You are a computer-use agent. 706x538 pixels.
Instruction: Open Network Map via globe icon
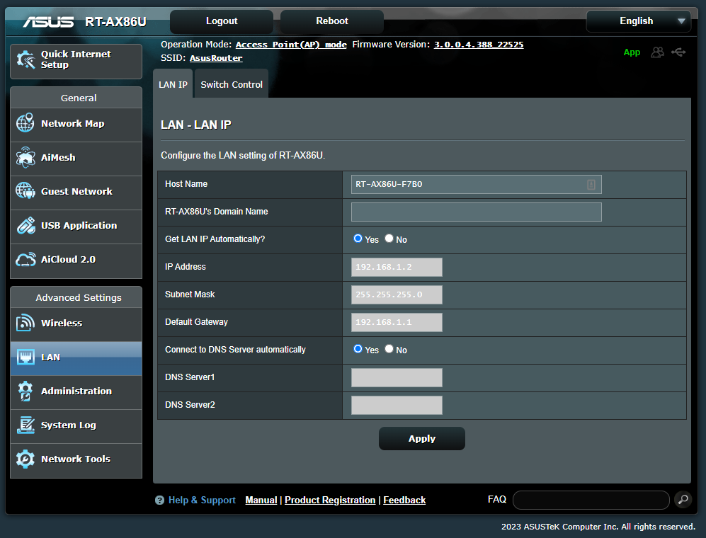25,124
